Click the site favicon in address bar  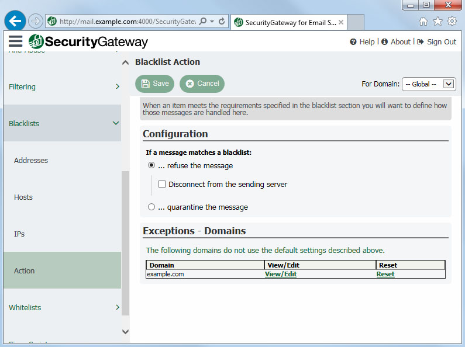pyautogui.click(x=52, y=21)
